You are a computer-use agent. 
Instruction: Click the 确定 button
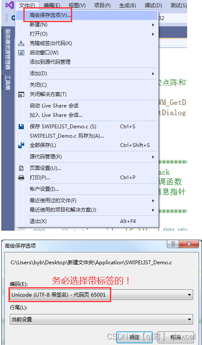point(134,337)
